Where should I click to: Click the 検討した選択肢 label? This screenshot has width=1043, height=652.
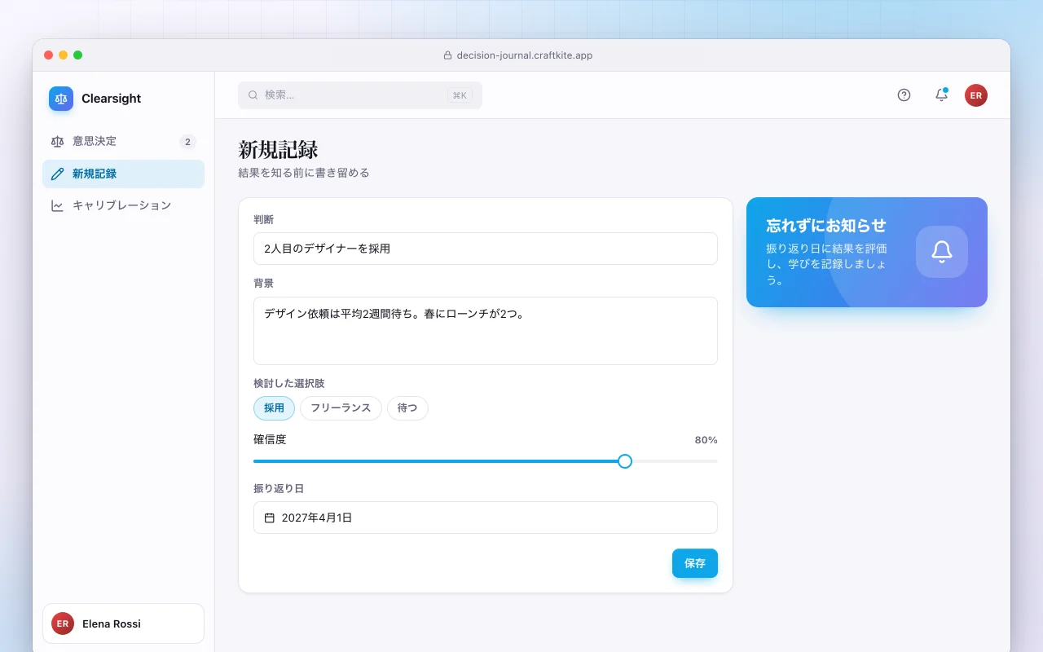click(x=289, y=383)
